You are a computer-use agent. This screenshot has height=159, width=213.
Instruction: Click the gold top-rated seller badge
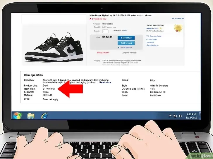[x=178, y=28]
